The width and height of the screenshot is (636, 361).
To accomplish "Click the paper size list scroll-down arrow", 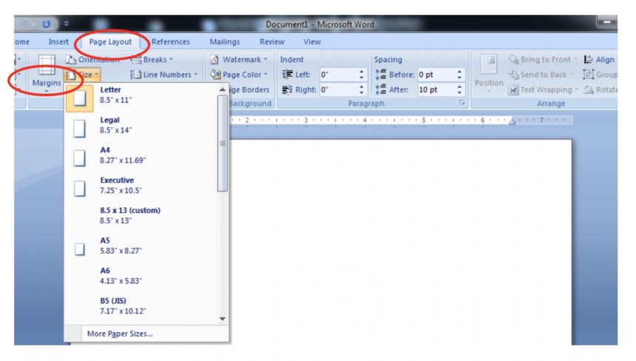I will click(x=223, y=319).
